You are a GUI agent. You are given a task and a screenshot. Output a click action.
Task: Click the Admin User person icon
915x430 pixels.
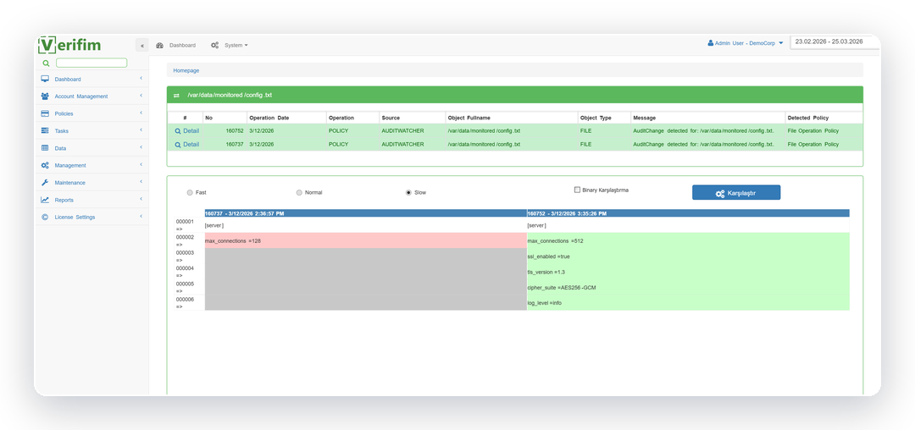coord(711,43)
